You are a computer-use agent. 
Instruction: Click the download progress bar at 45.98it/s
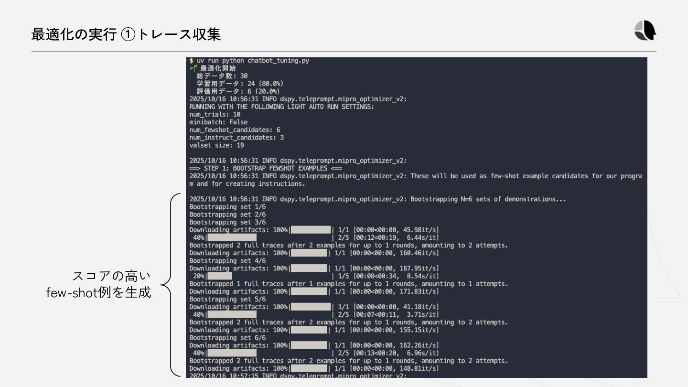click(311, 230)
